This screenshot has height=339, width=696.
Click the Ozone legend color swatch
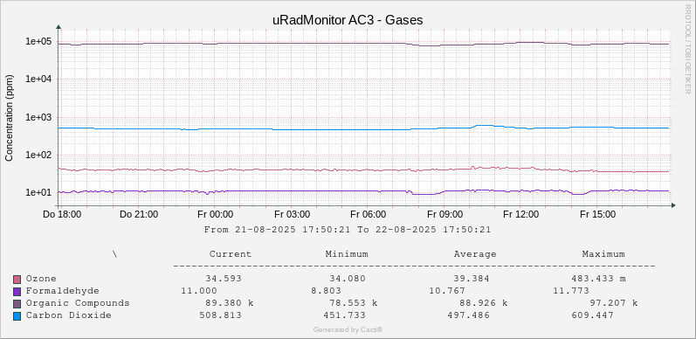pos(17,280)
